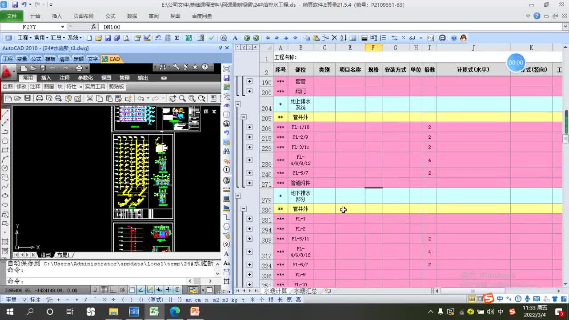Open the name box dropdown arrow

63,27
